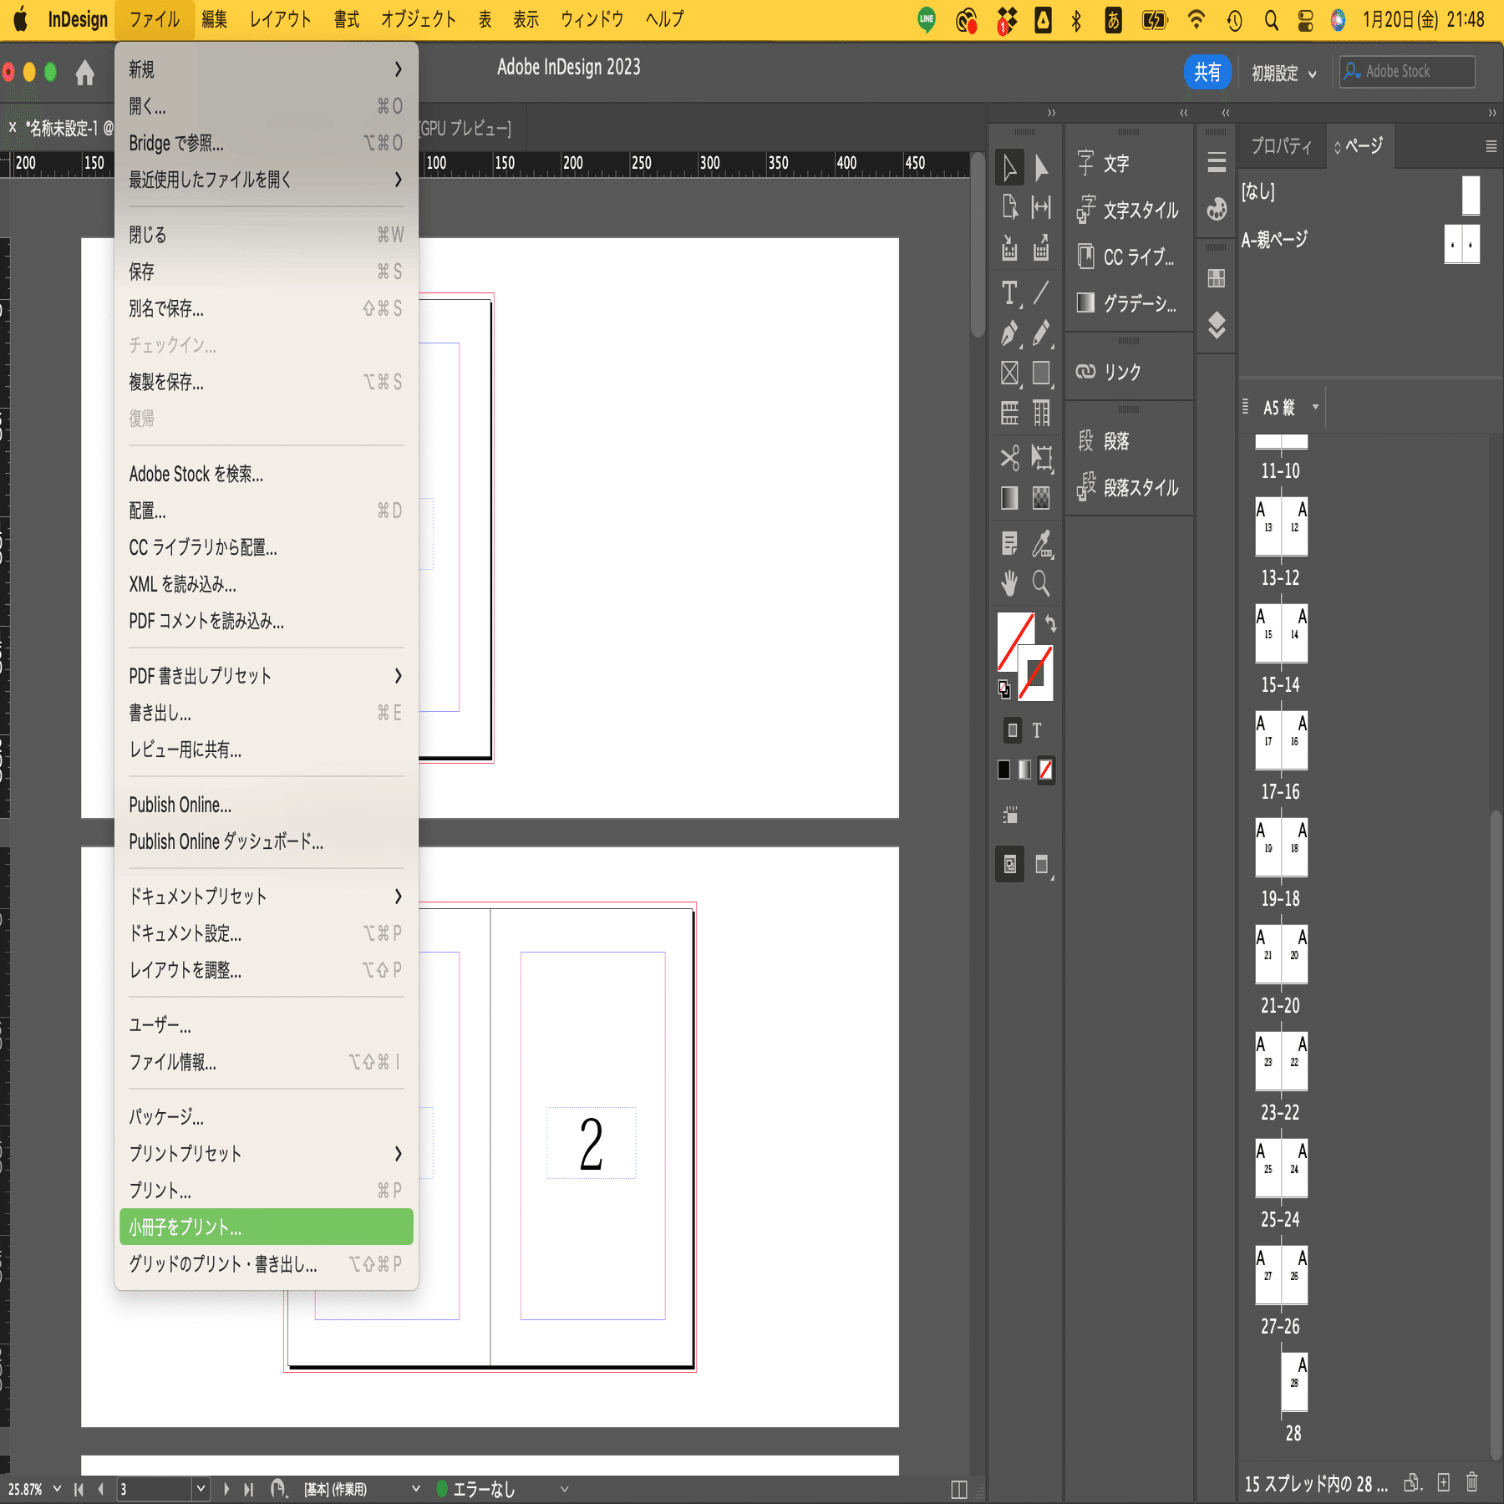Toggle formatting affects text button
Image resolution: width=1504 pixels, height=1504 pixels.
tap(1037, 730)
